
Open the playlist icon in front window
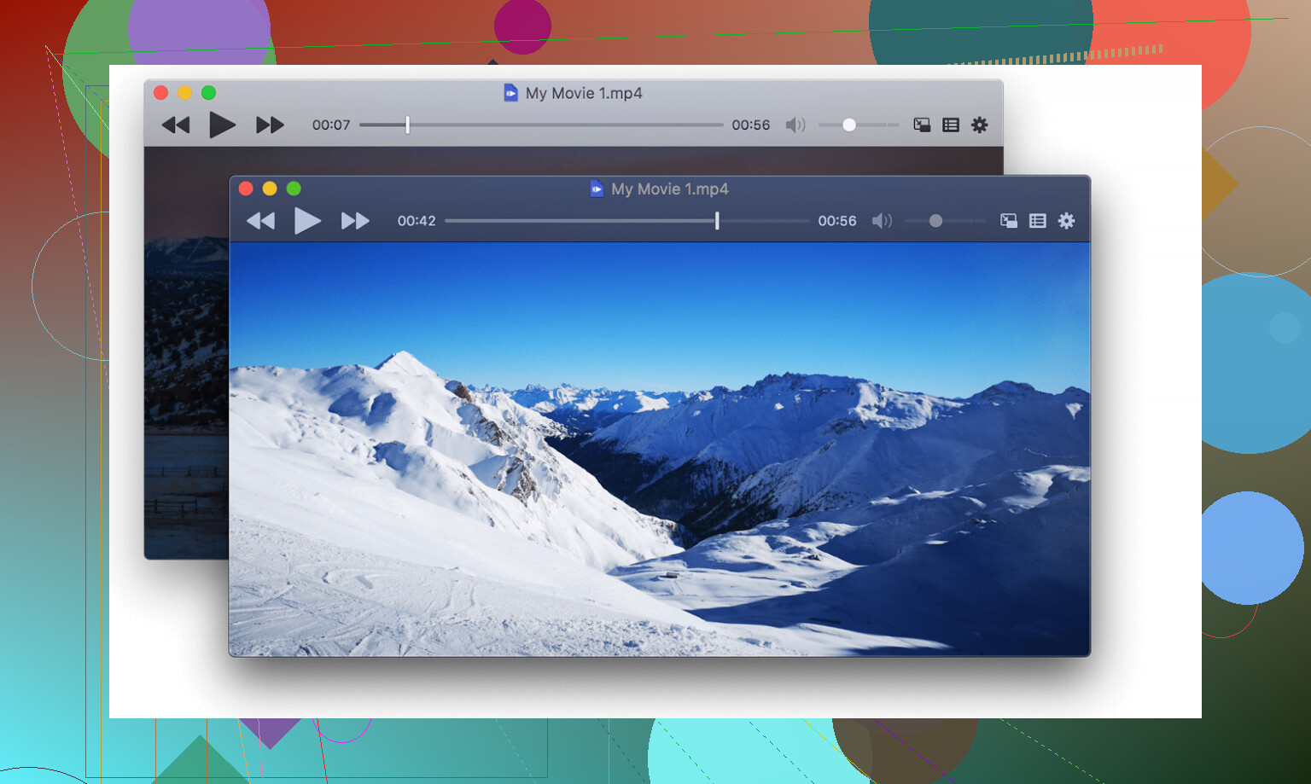point(1037,221)
